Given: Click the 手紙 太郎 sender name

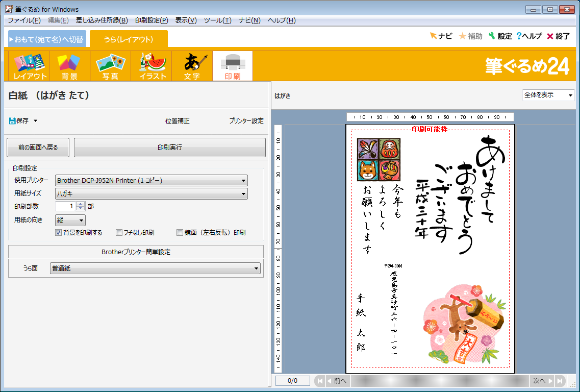Looking at the screenshot, I should (361, 322).
